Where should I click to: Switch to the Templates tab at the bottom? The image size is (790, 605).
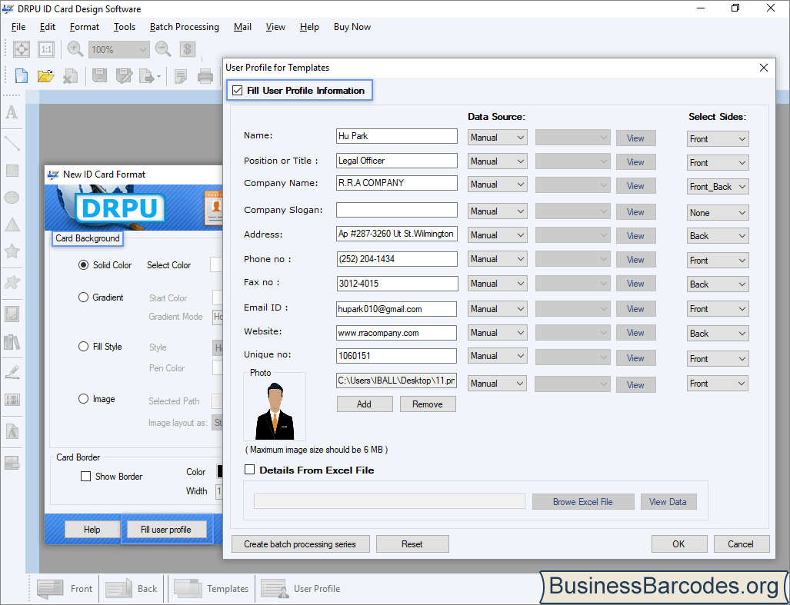tap(211, 588)
